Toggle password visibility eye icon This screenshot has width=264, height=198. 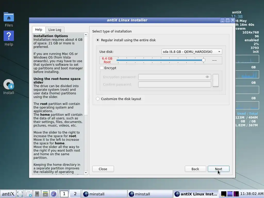coord(207,77)
